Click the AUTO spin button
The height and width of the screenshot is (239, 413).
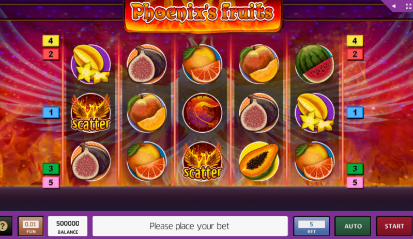353,226
